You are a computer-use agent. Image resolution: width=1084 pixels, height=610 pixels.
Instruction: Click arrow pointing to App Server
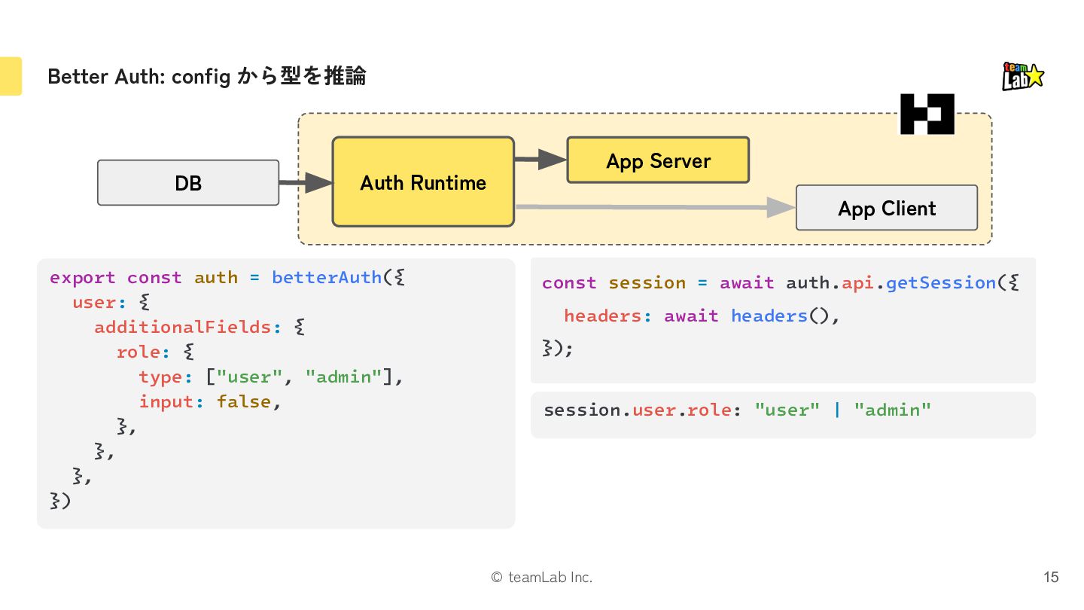click(540, 159)
